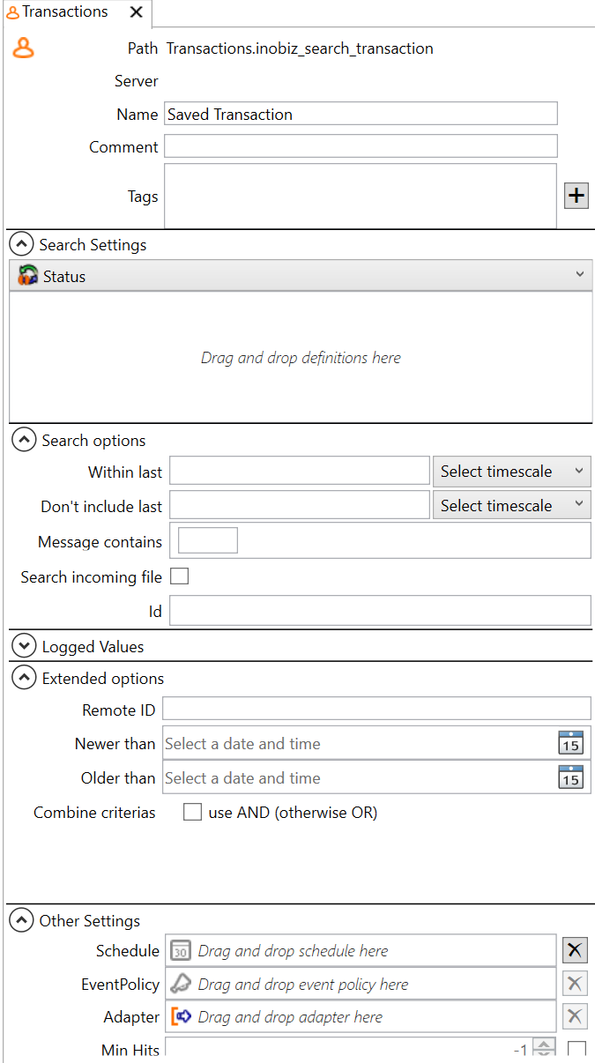595x1063 pixels.
Task: Open the Older than calendar picker
Action: pos(571,777)
